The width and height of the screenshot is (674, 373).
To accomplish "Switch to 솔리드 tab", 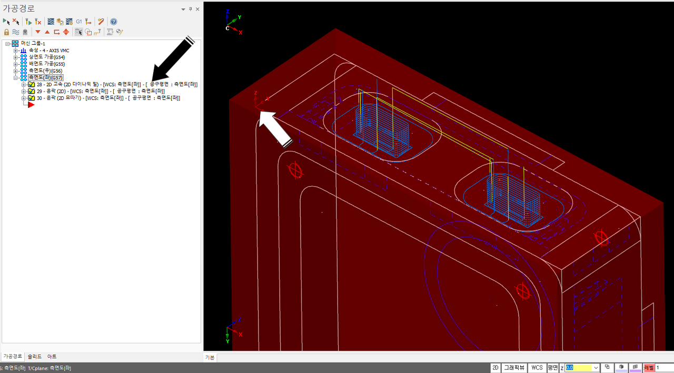I will (x=34, y=357).
